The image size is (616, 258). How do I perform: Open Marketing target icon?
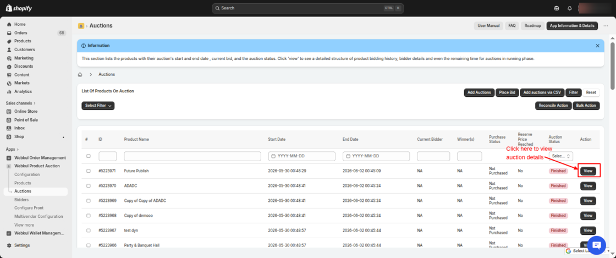coord(9,58)
